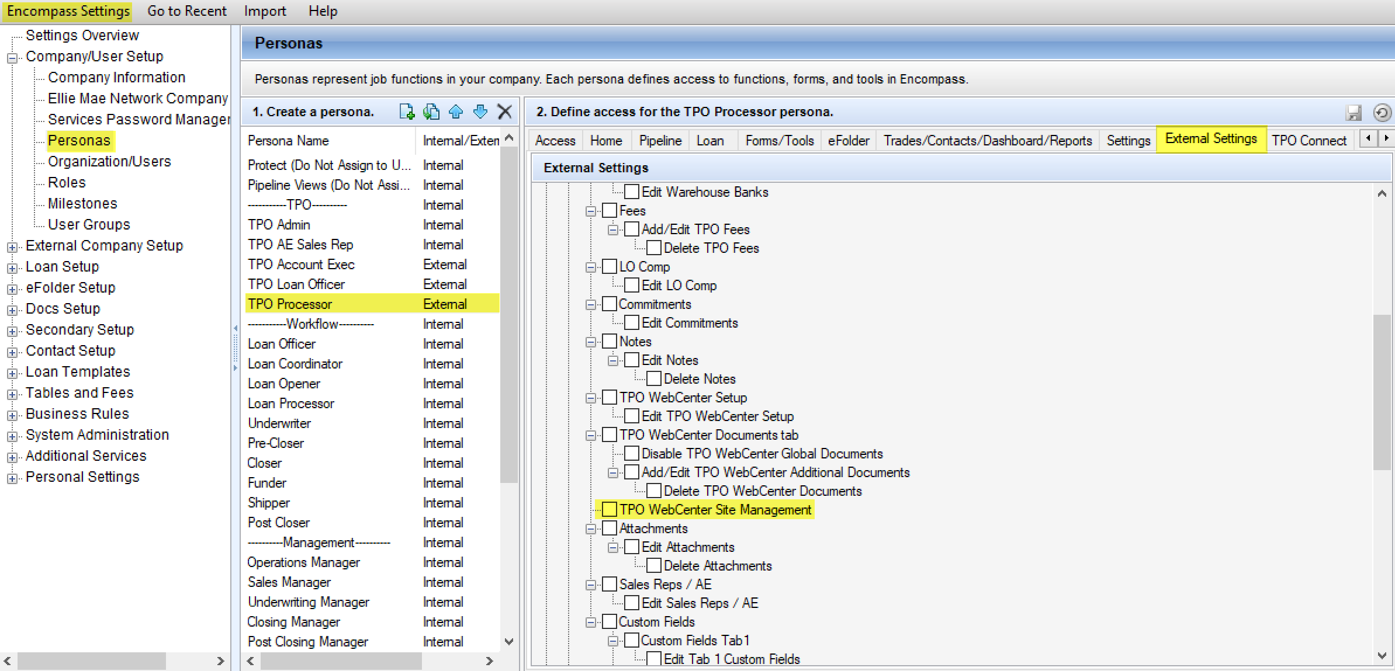This screenshot has height=671, width=1395.
Task: Collapse the Company/User Setup node
Action: [12, 58]
